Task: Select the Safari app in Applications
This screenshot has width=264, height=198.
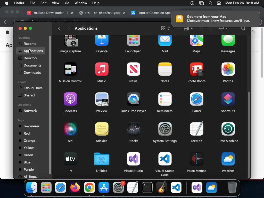Action: pos(196,99)
